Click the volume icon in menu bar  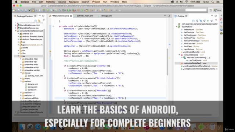coord(181,2)
